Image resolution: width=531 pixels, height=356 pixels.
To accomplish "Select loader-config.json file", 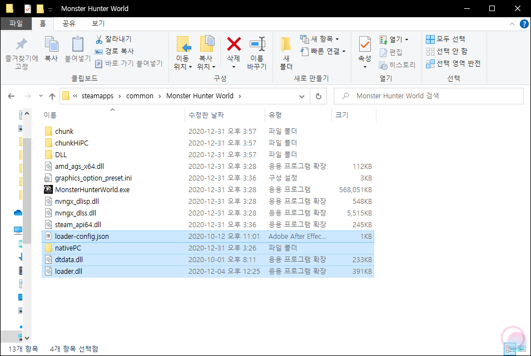I will [x=208, y=236].
